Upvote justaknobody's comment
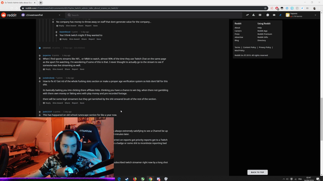 click(40, 78)
